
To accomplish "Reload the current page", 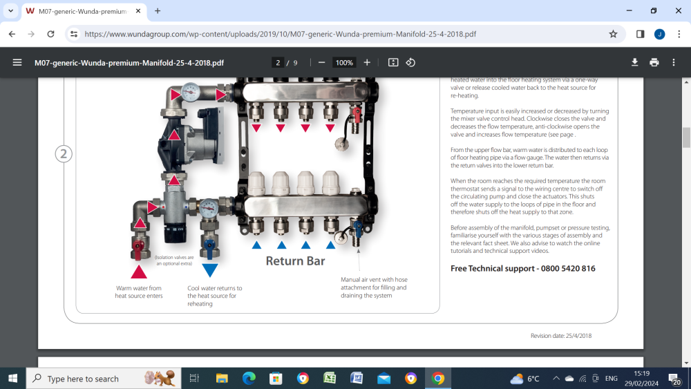I will [50, 34].
